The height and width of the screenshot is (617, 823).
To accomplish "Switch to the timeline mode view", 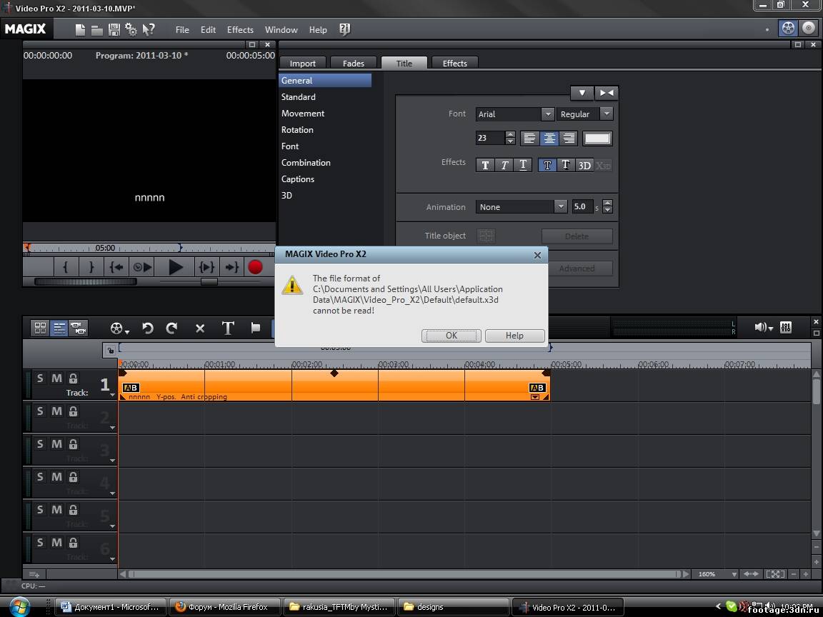I will (59, 328).
